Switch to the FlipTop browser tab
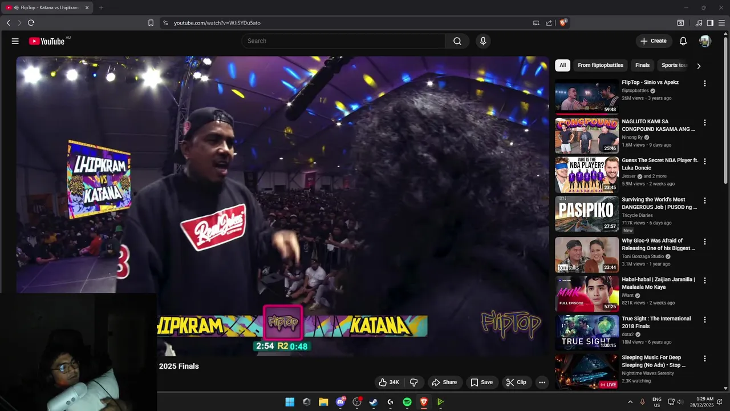Screen dimensions: 730x411 [47, 7]
